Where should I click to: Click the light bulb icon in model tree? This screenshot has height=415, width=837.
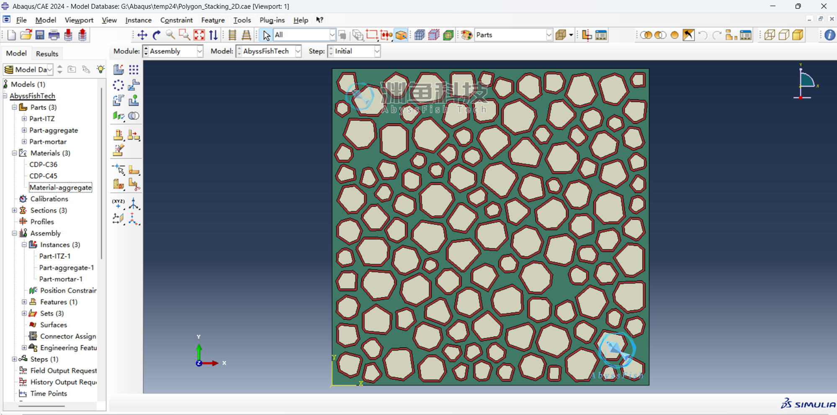point(100,69)
